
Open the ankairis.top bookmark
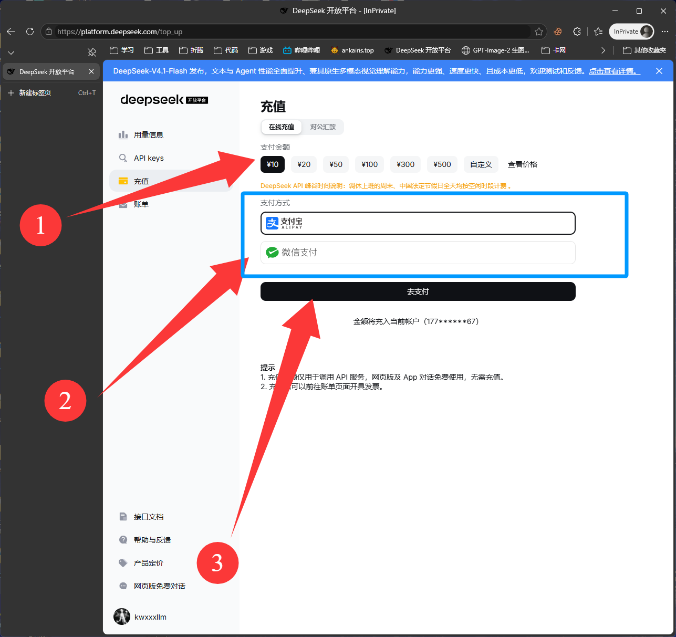352,50
